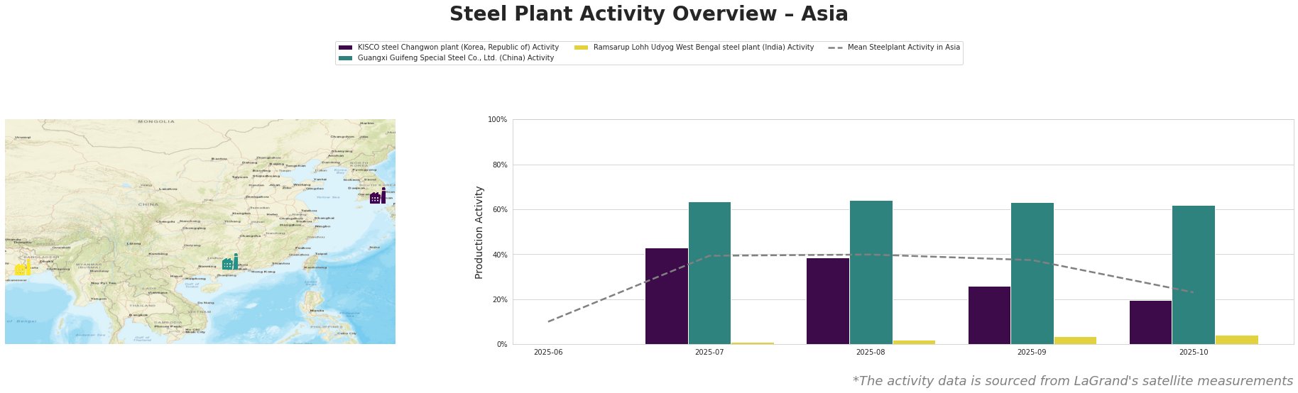Click the purple factory icon in Korea
The image size is (1298, 393).
(378, 196)
